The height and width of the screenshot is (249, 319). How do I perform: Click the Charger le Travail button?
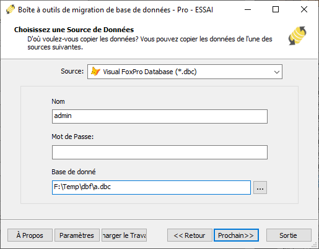(124, 235)
